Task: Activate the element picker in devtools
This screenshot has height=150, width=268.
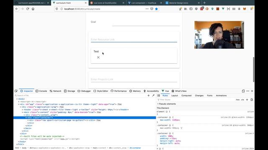Action: (16, 91)
